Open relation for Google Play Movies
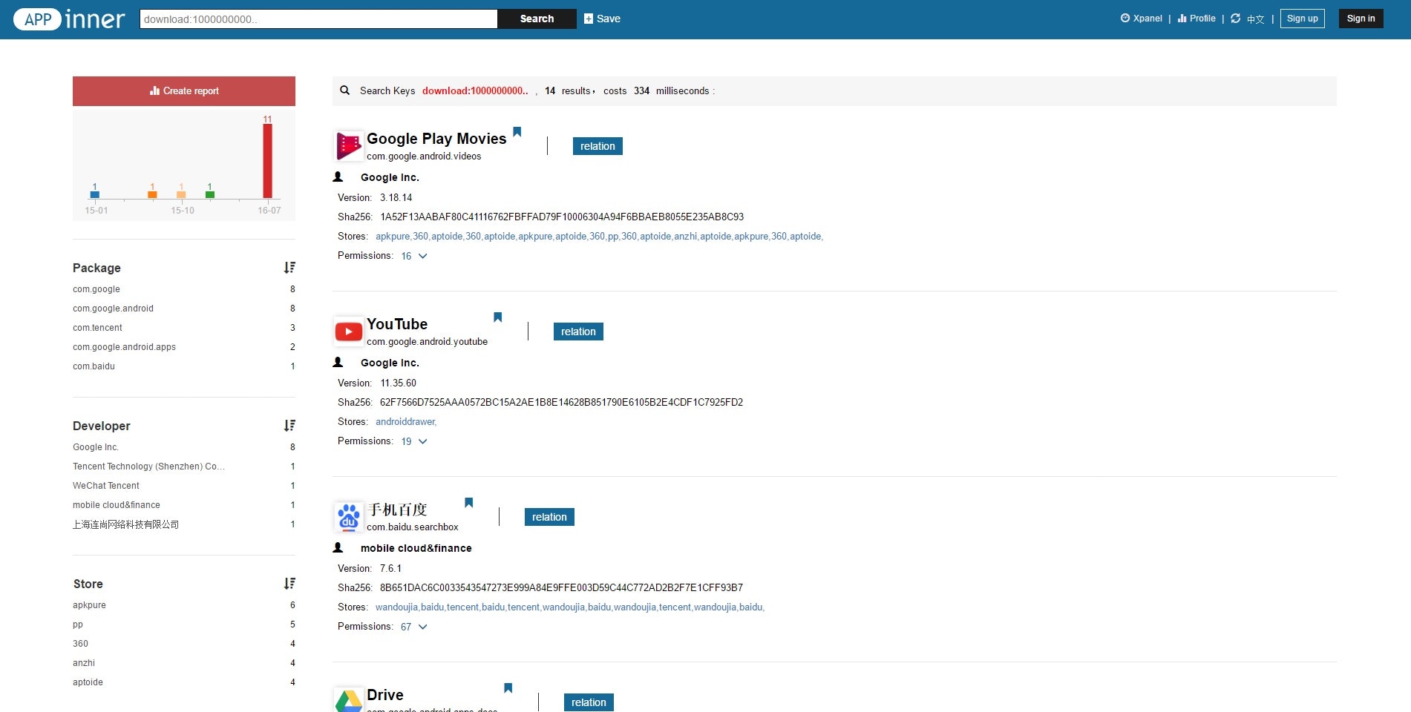Viewport: 1411px width, 712px height. click(x=598, y=146)
